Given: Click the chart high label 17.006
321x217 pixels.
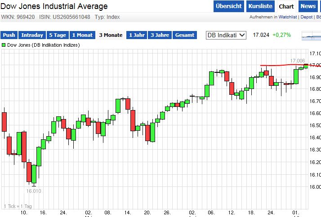Looking at the screenshot, I should [x=298, y=61].
